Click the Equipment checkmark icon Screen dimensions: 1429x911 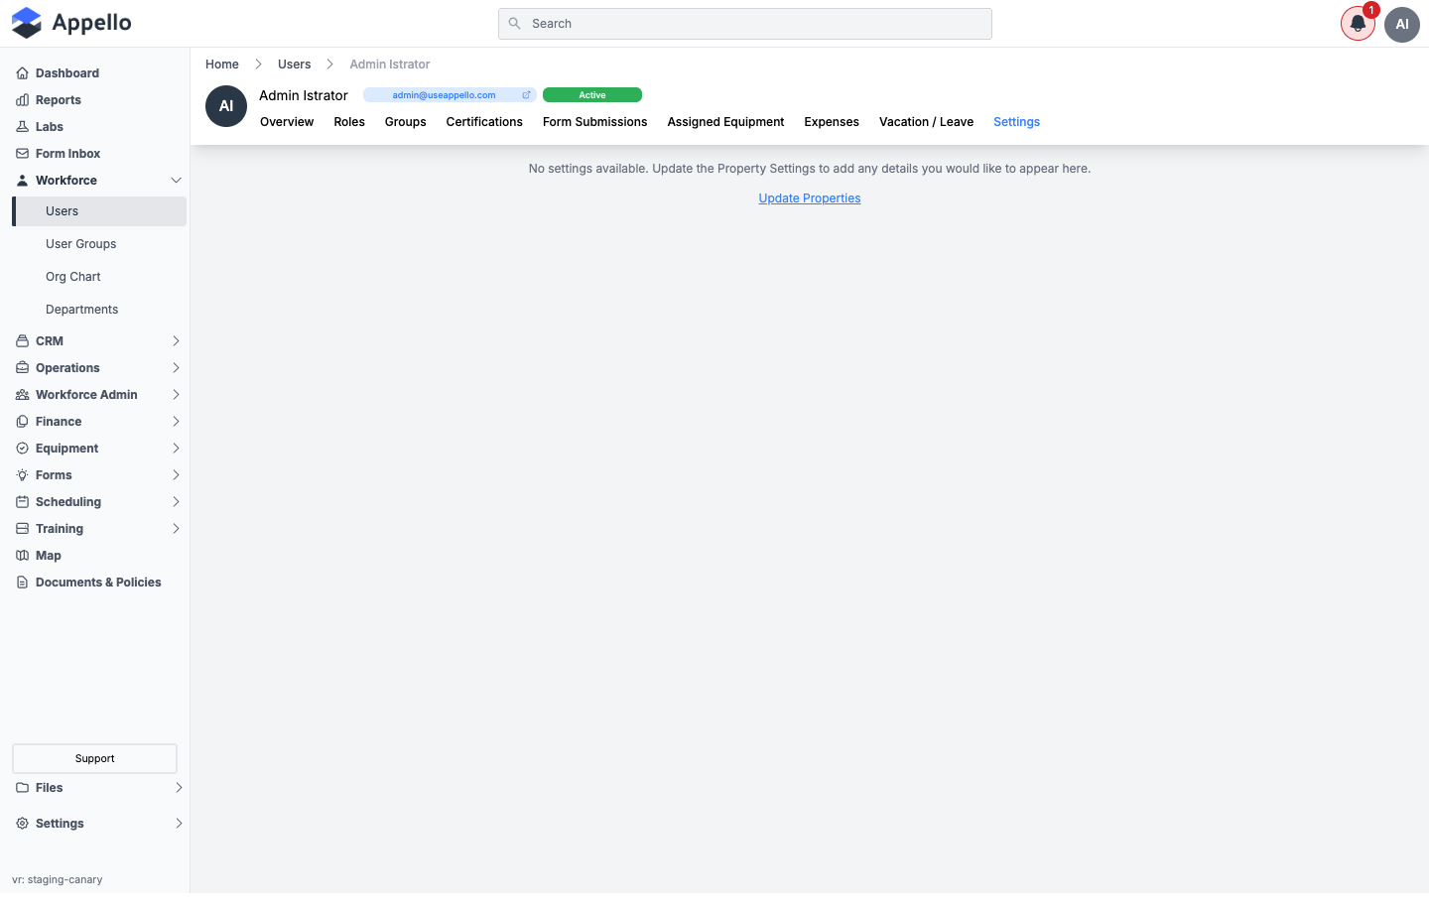tap(22, 449)
